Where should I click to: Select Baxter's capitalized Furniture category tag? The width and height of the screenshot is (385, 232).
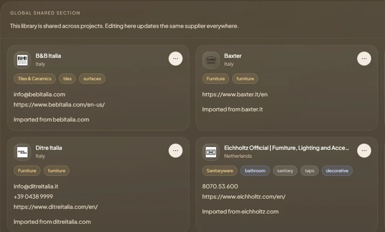coord(216,79)
